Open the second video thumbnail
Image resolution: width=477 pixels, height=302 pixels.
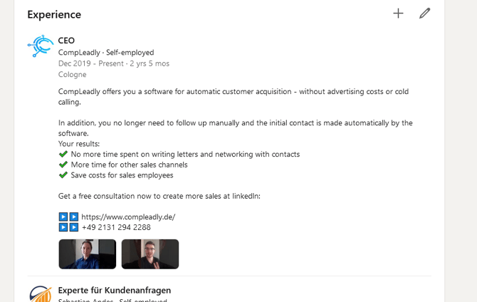[x=150, y=254]
